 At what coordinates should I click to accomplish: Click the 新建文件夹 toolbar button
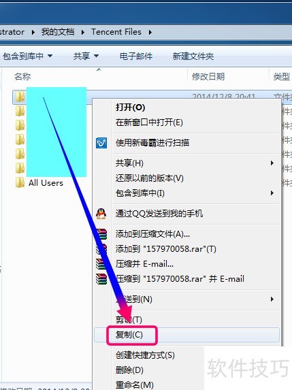(193, 56)
